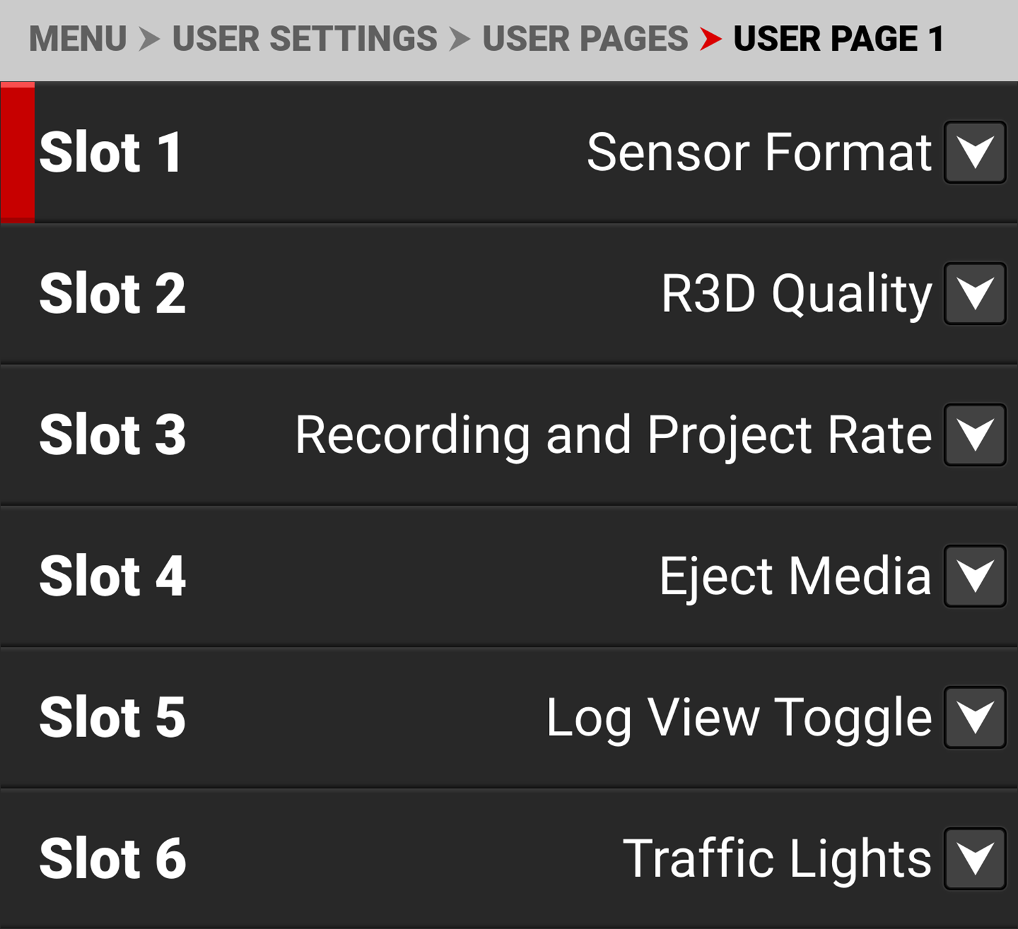Open the Slot 1 dropdown arrow
The width and height of the screenshot is (1018, 929).
click(975, 153)
